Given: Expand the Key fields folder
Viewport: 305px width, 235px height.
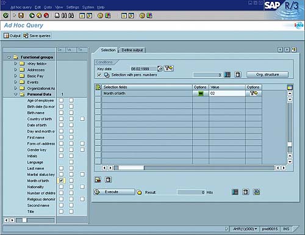Looking at the screenshot, I should tap(16, 63).
